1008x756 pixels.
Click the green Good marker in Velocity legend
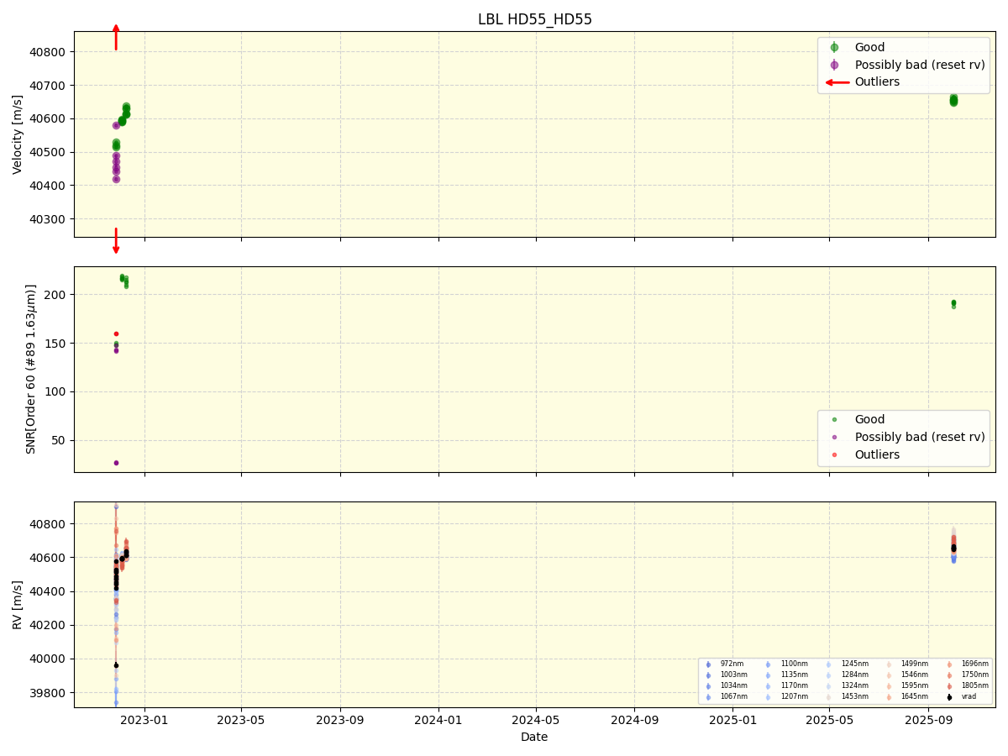[x=834, y=47]
